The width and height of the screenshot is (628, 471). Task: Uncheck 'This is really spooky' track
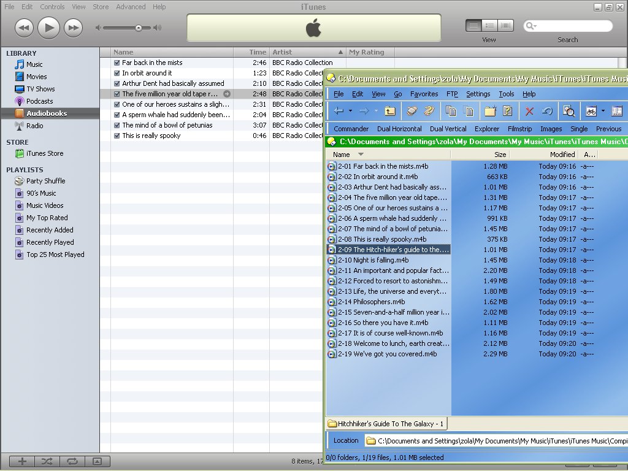click(x=117, y=136)
